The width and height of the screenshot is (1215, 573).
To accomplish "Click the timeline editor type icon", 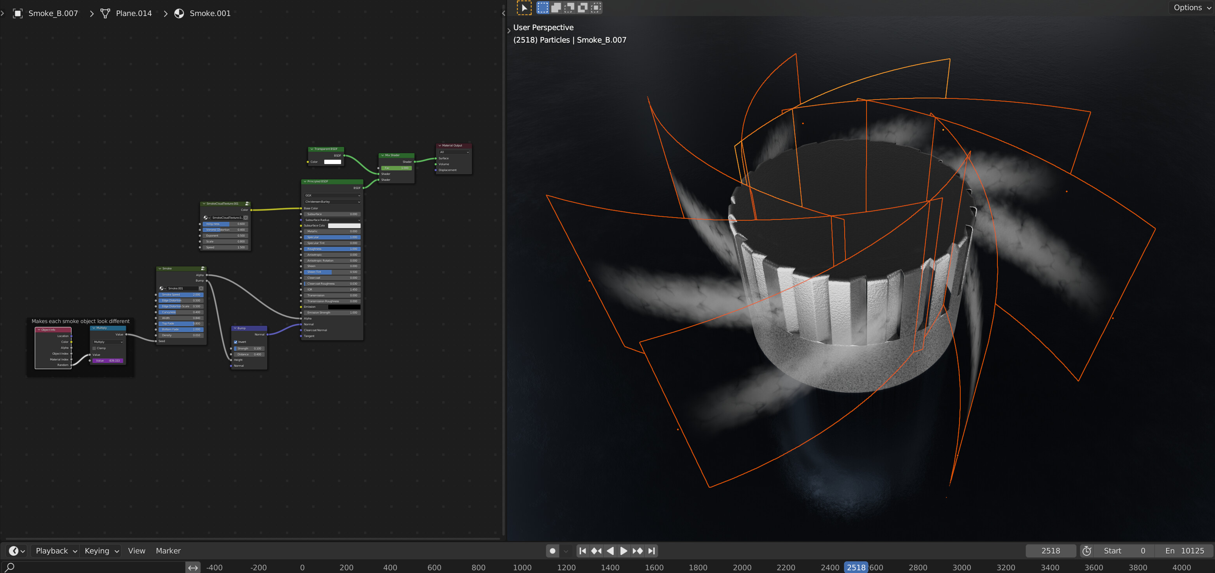I will point(17,550).
